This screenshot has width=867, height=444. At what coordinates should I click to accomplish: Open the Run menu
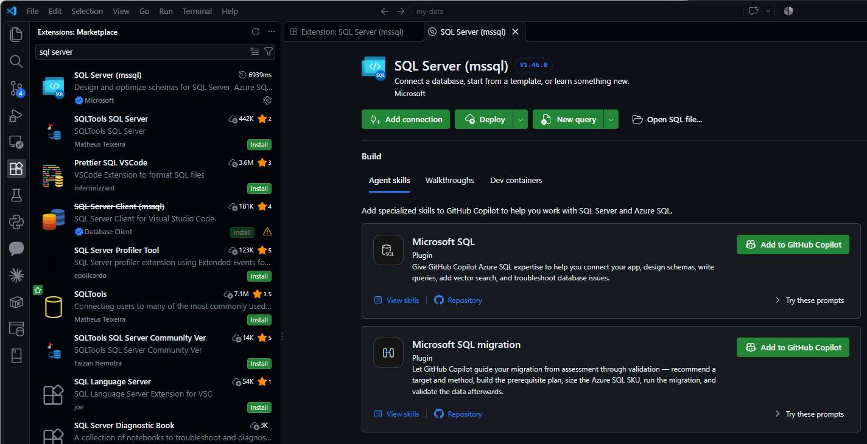pyautogui.click(x=166, y=11)
